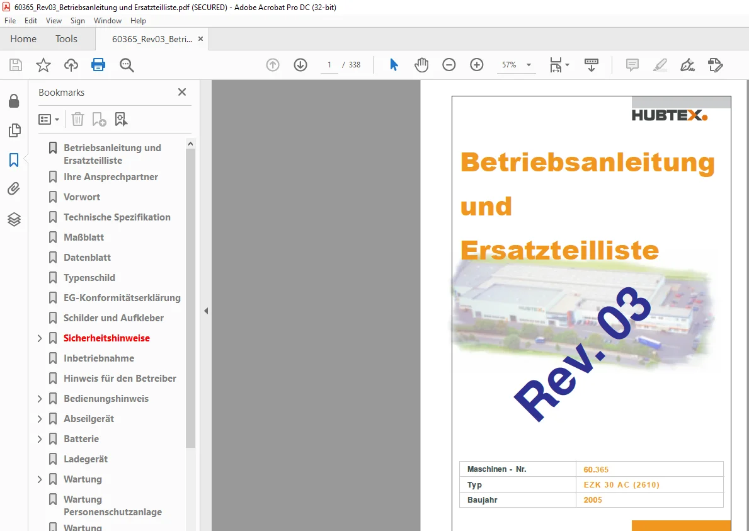Viewport: 749px width, 531px height.
Task: Close the Bookmarks panel
Action: coord(182,92)
